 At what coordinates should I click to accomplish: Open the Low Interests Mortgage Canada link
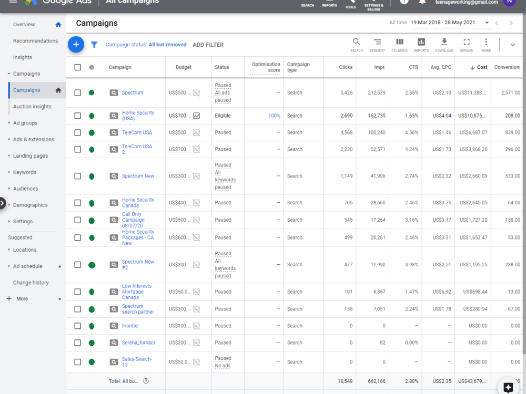137,292
